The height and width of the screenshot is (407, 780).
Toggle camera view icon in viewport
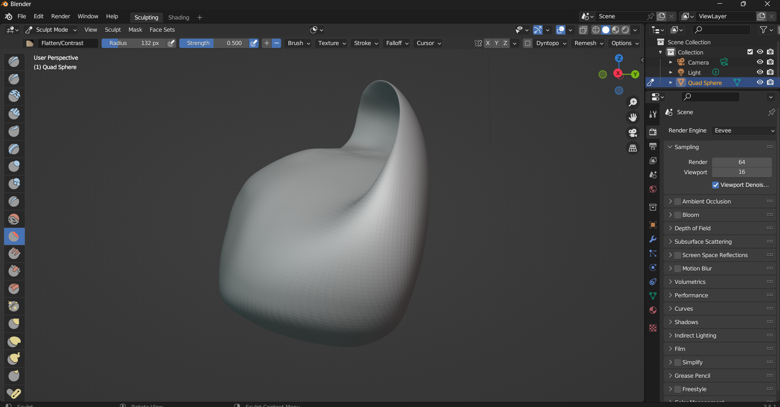pos(633,133)
